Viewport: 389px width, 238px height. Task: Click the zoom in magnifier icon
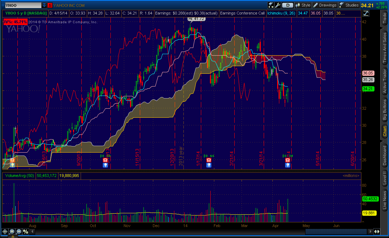tap(12, 231)
